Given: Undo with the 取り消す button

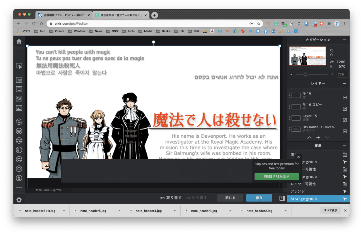Looking at the screenshot, I should (x=171, y=198).
